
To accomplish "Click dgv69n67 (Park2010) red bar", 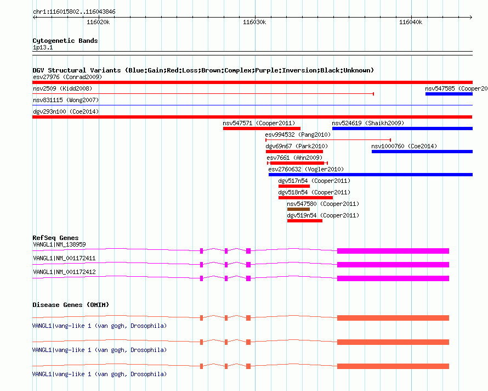I will click(294, 152).
